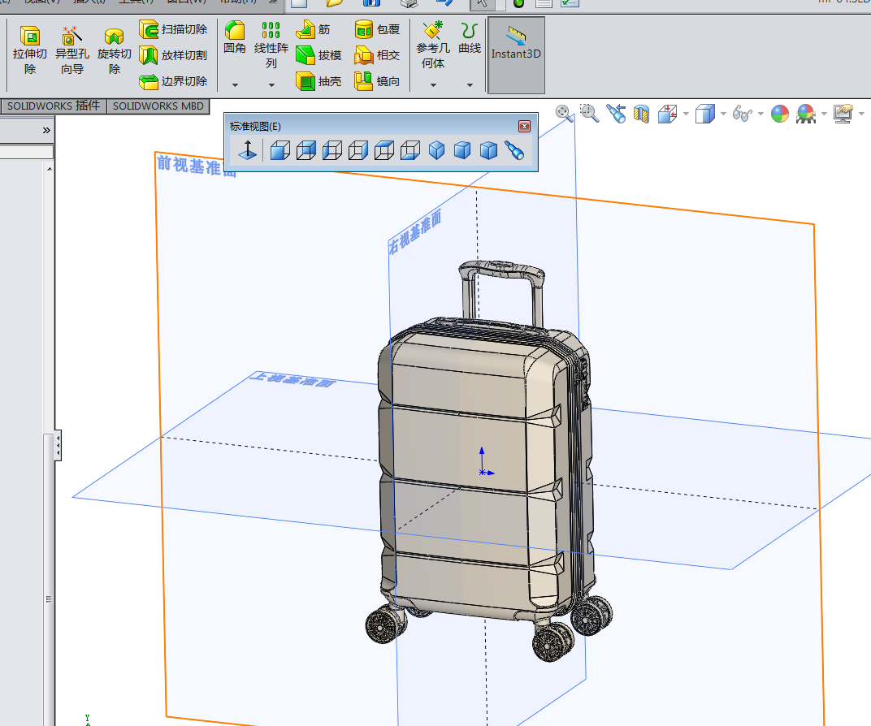Enable Section View
Viewport: 871px width, 726px height.
pyautogui.click(x=642, y=114)
